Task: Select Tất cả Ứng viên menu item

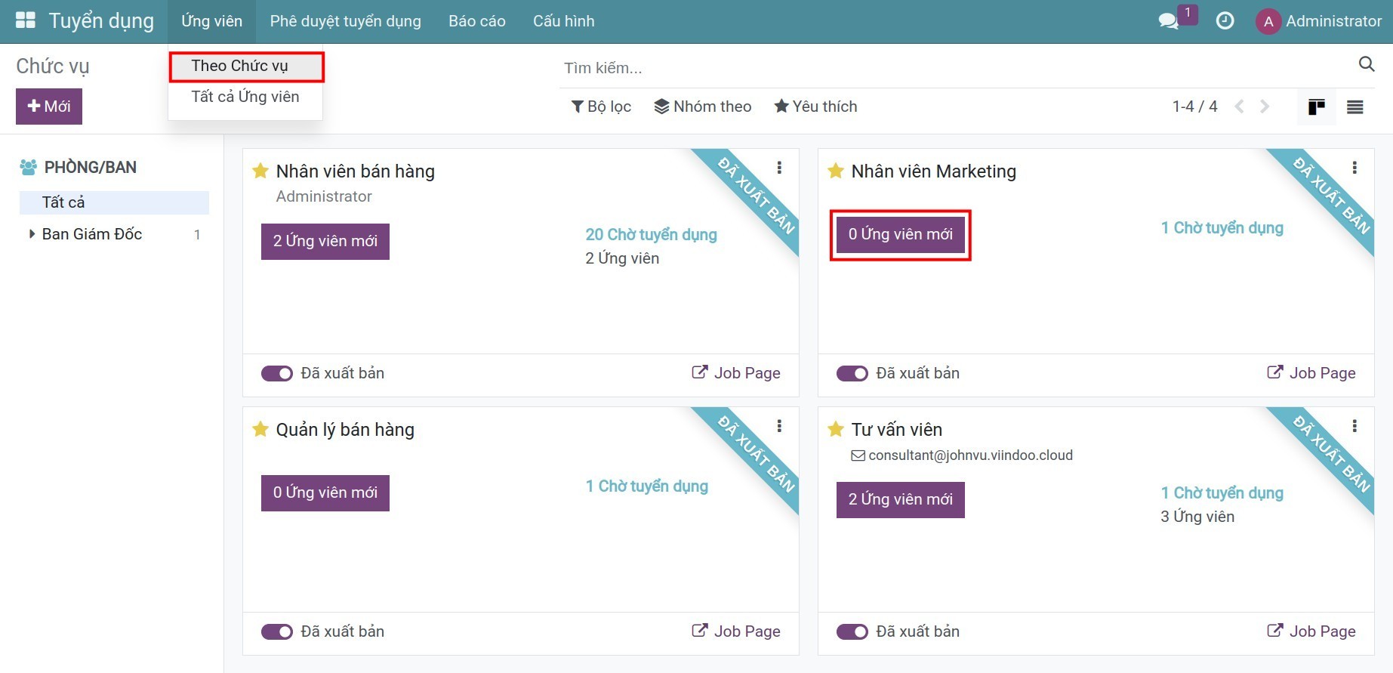Action: [x=245, y=97]
